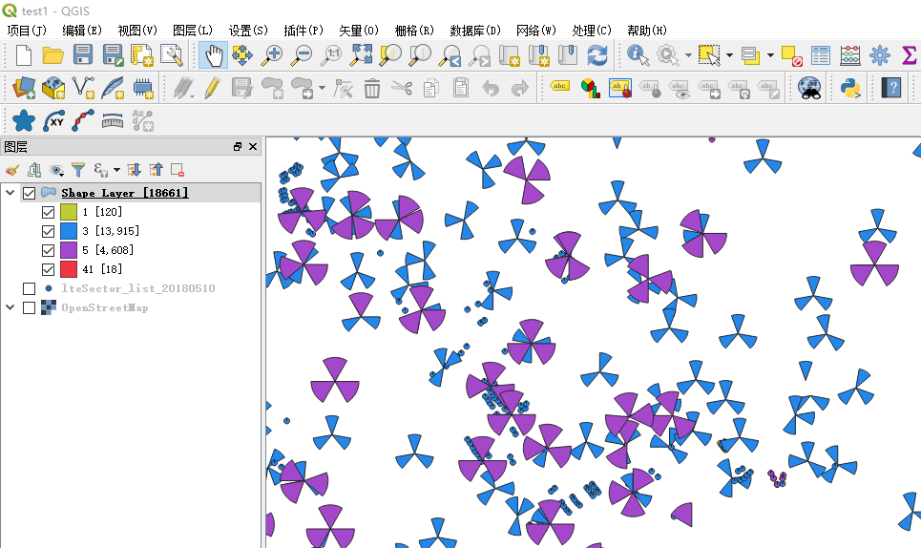Open the 视图(V) menu
The image size is (921, 548).
click(x=137, y=30)
